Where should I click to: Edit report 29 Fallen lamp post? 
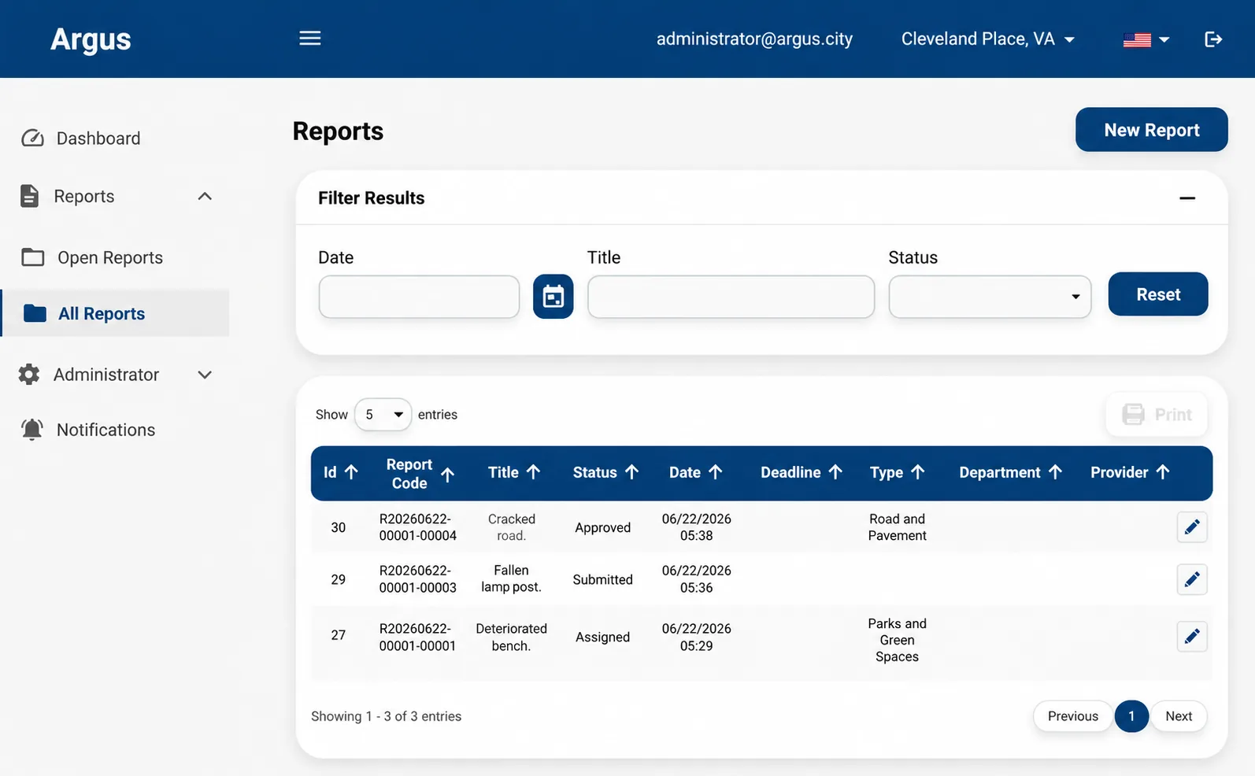(1192, 580)
